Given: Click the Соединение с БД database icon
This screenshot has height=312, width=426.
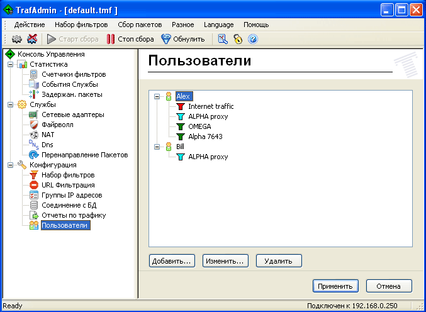Looking at the screenshot, I should [34, 205].
